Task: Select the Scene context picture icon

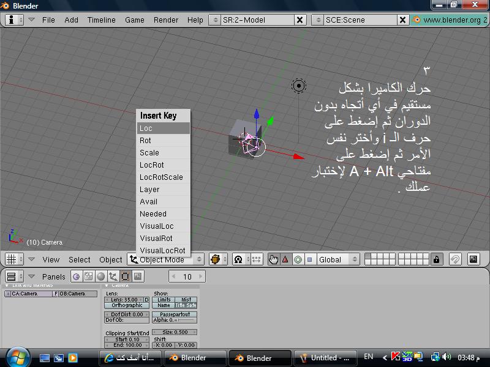Action: tap(137, 276)
